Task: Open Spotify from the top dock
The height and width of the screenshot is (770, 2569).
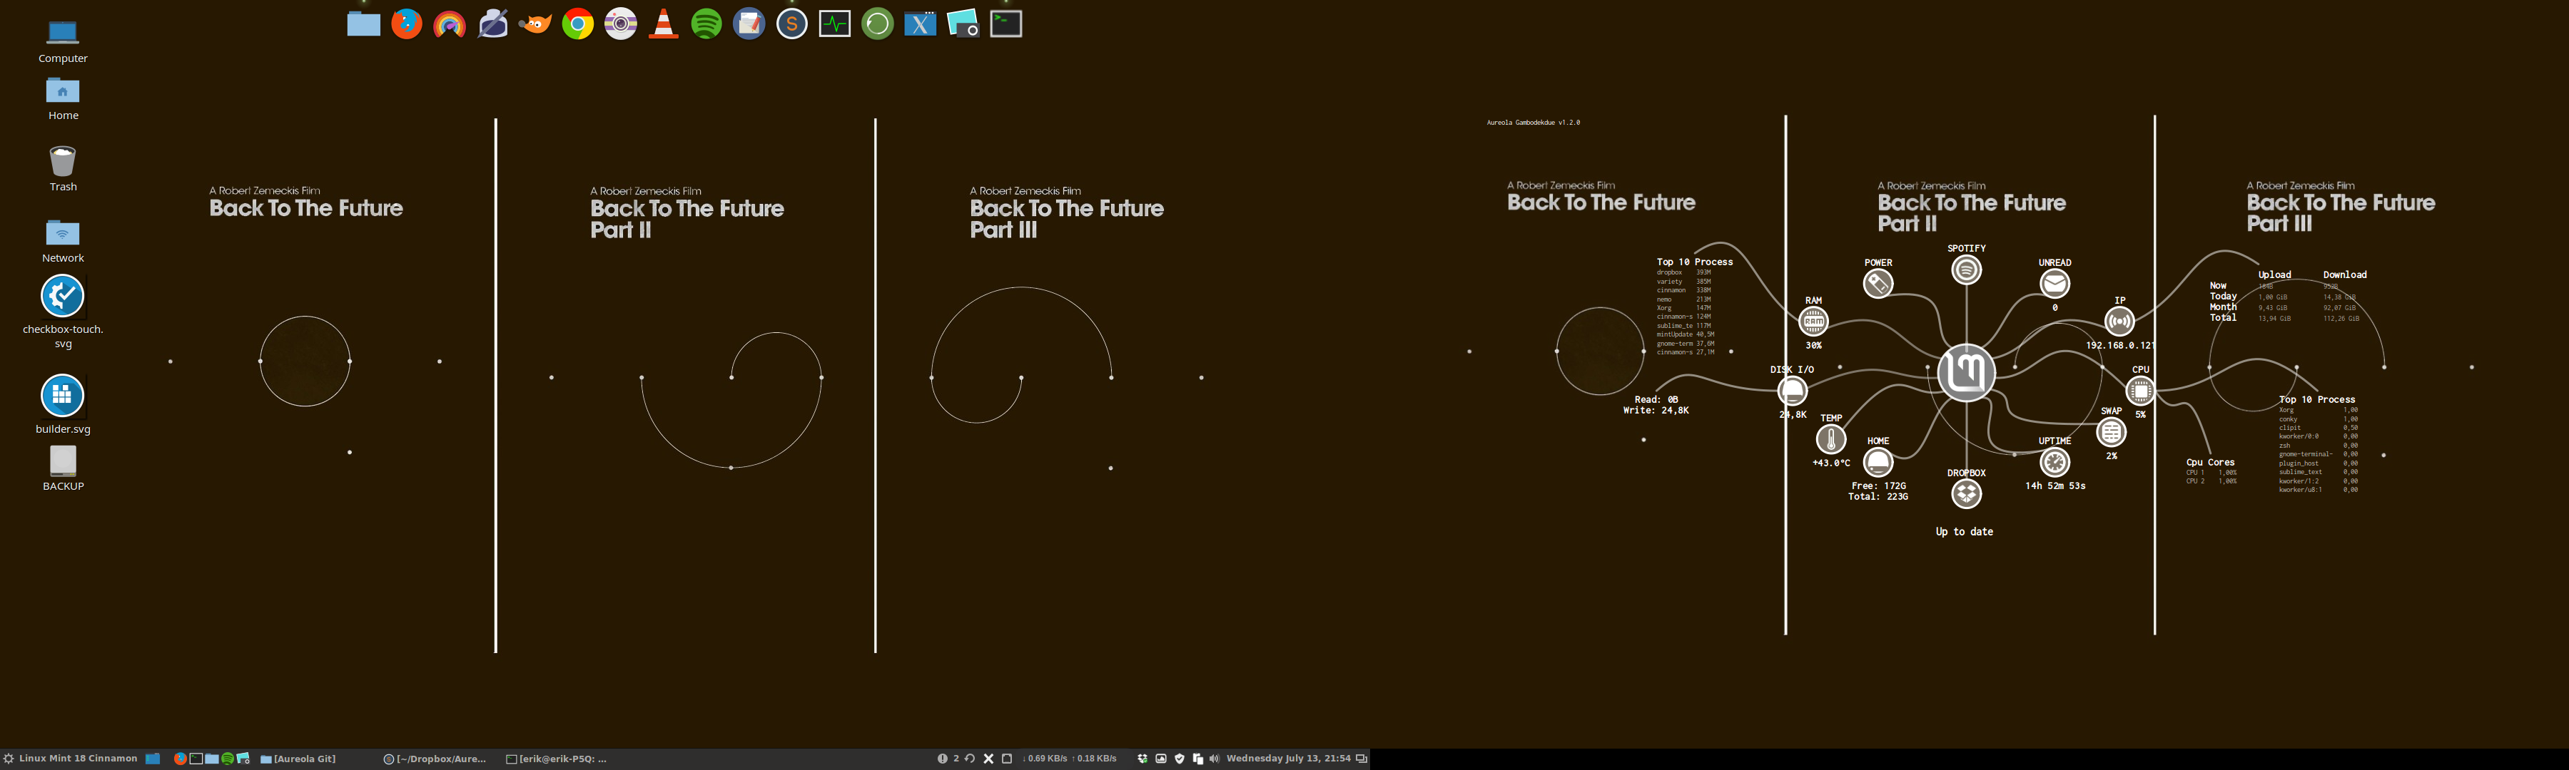Action: (706, 24)
